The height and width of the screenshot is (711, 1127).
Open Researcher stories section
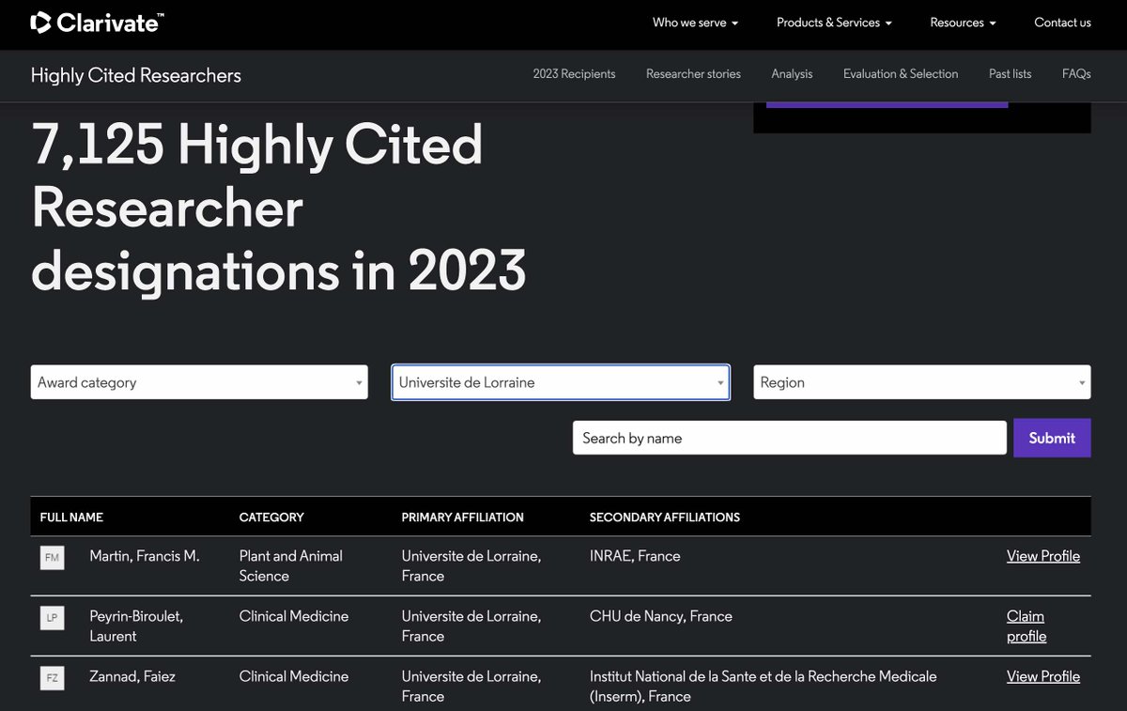pos(693,73)
